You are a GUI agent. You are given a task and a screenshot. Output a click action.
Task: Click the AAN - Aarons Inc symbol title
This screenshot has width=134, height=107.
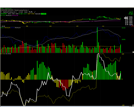6,8
